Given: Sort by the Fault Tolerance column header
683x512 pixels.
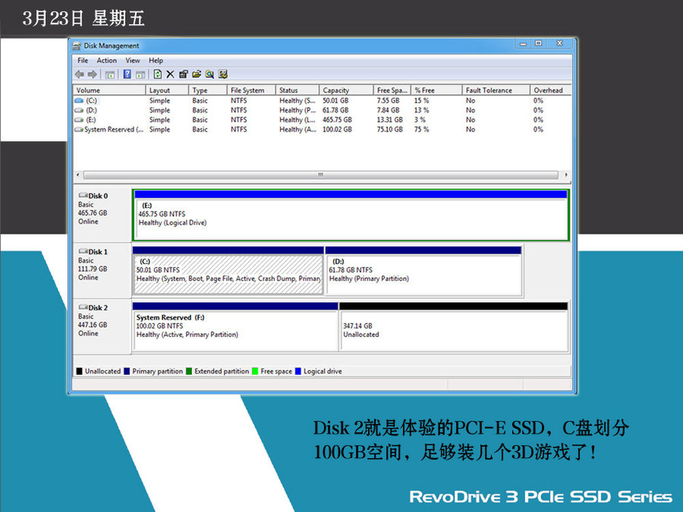Looking at the screenshot, I should [x=496, y=90].
